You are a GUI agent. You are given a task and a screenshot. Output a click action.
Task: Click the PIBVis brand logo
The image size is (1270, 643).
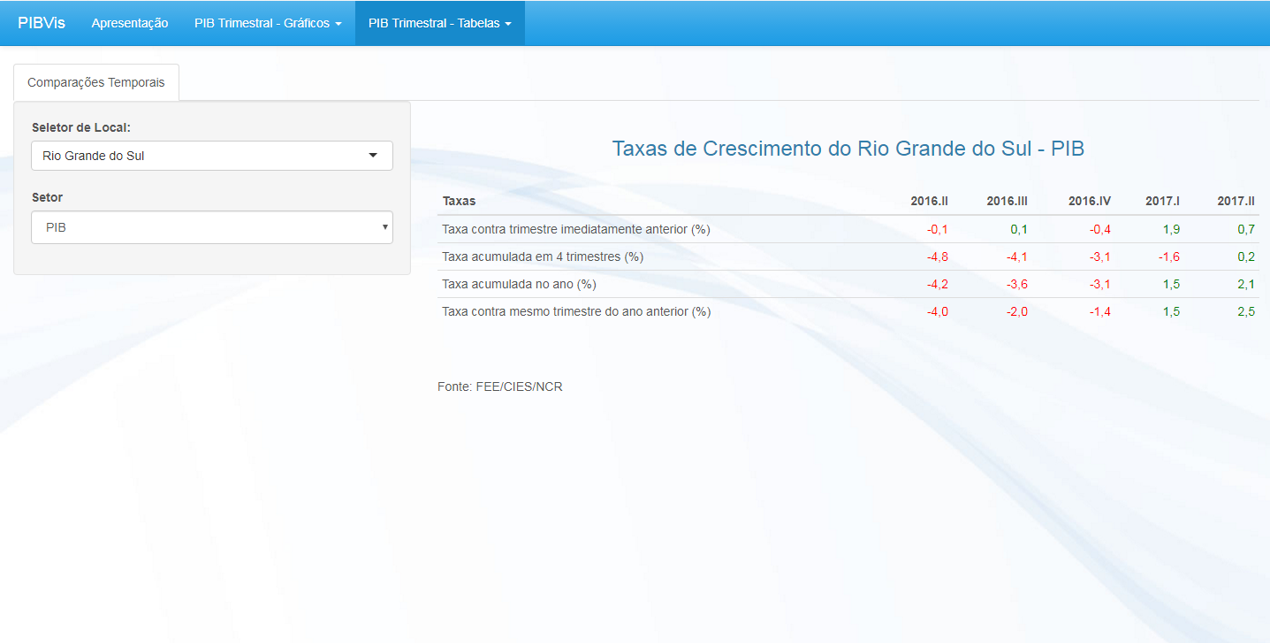pyautogui.click(x=42, y=23)
